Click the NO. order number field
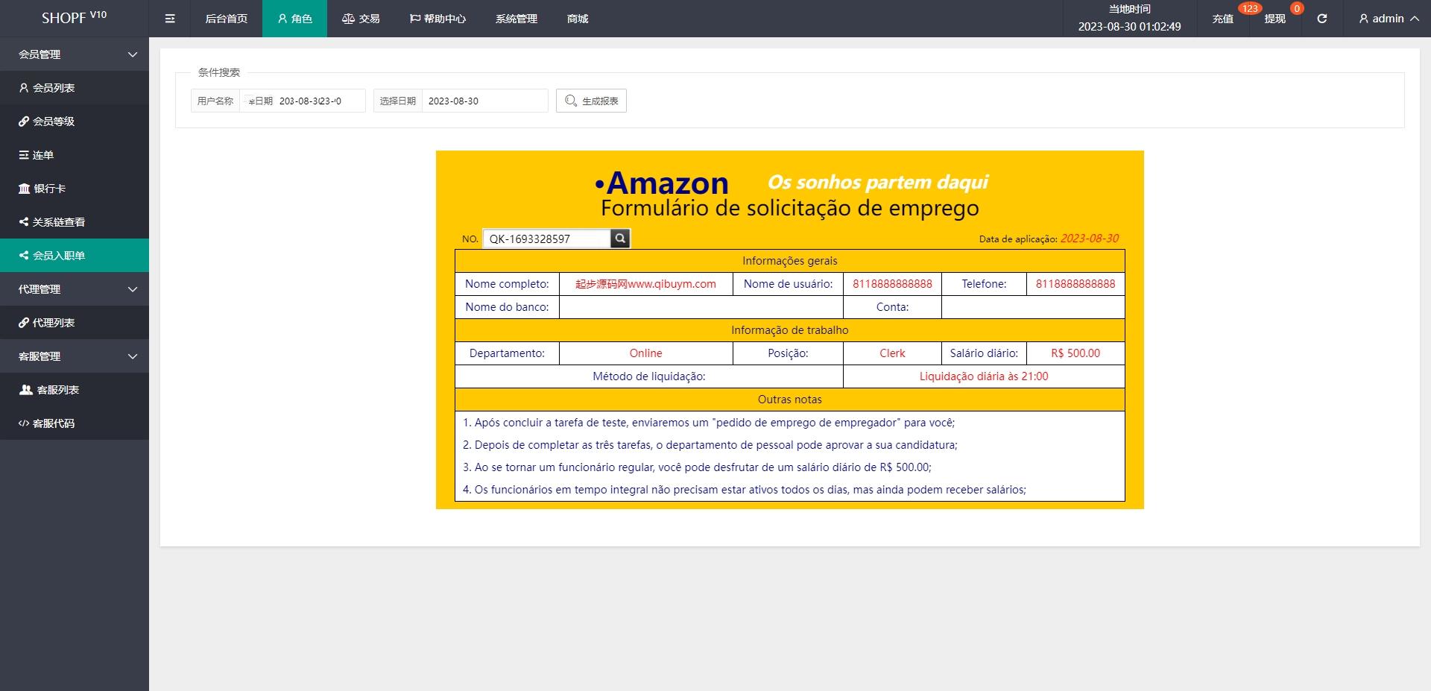The width and height of the screenshot is (1431, 691). coord(547,239)
